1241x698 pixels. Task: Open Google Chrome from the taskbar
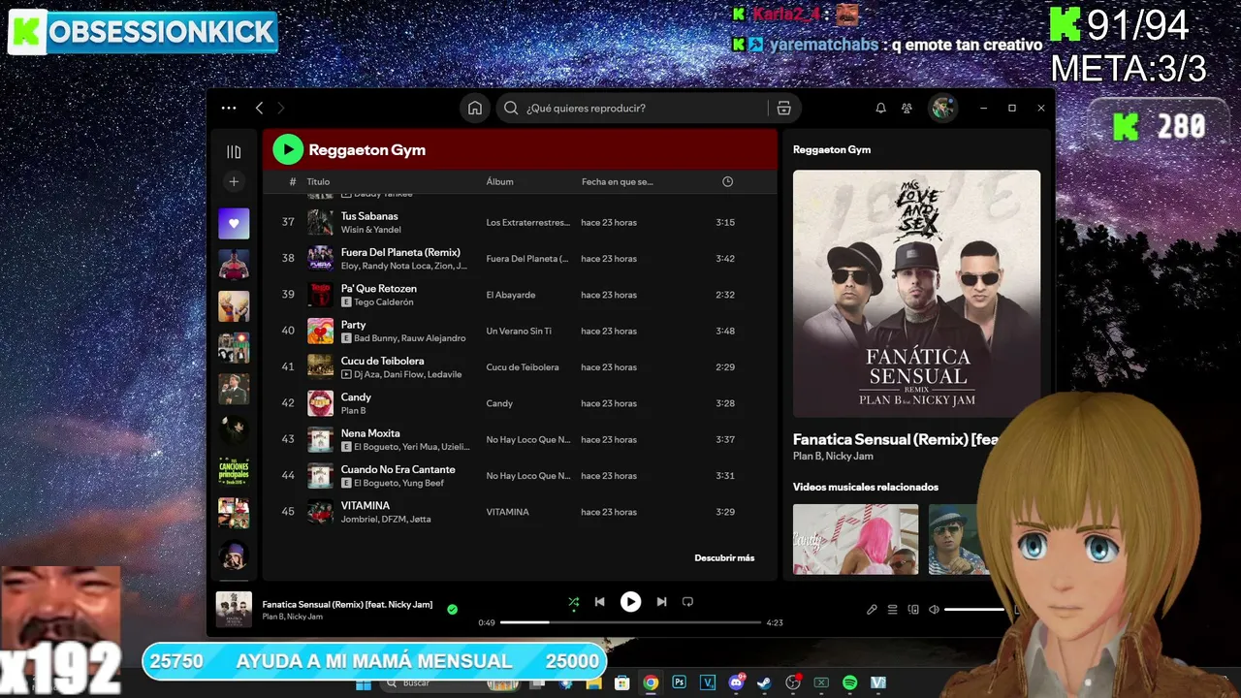point(651,683)
